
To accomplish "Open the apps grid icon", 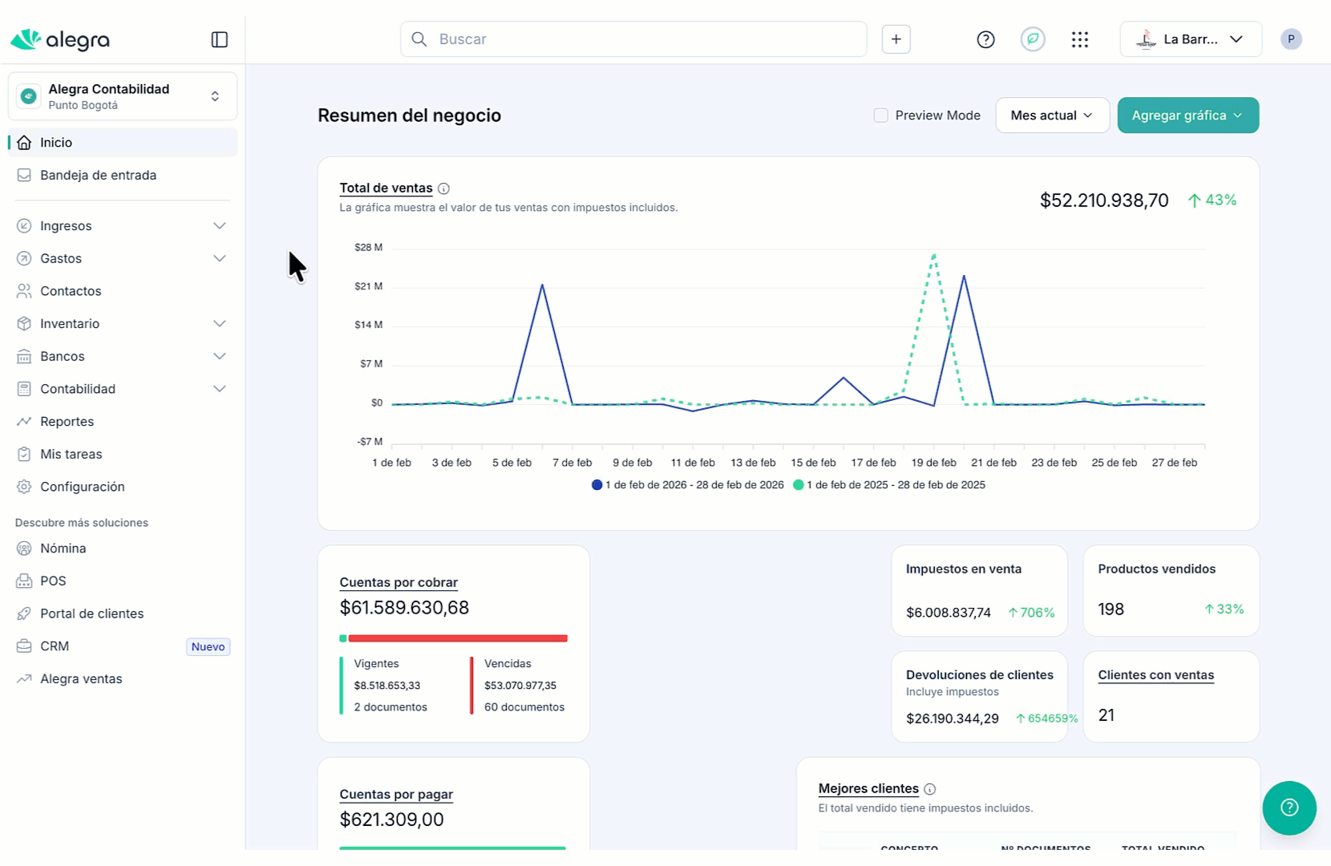I will (x=1080, y=39).
